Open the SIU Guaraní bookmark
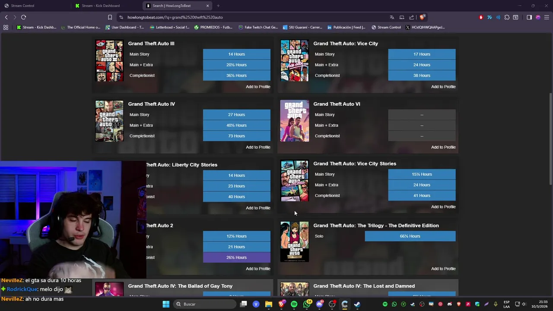Viewport: 553px width, 311px height. (x=302, y=27)
